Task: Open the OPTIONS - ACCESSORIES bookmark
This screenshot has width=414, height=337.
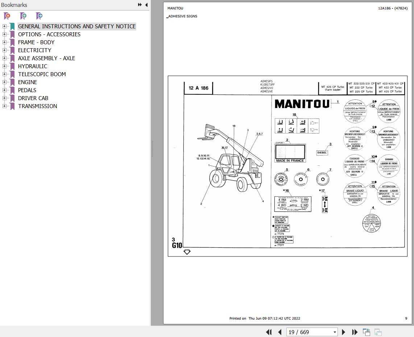Action: 49,34
